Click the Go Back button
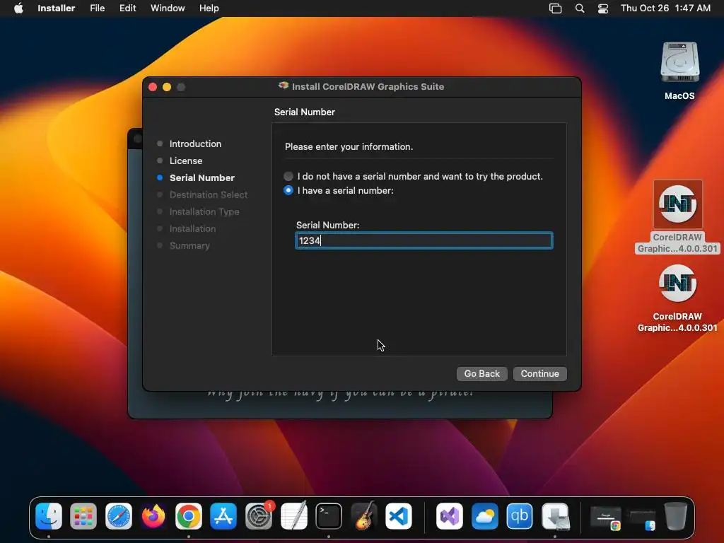724x543 pixels. (x=481, y=373)
